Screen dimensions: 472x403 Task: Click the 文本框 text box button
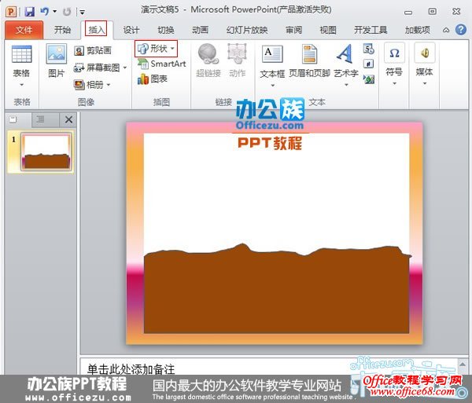coord(272,61)
